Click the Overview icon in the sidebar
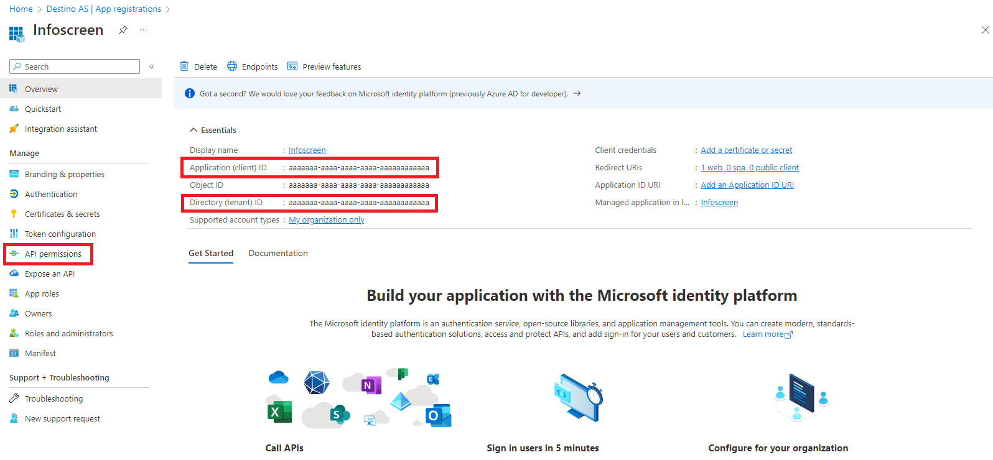Image resolution: width=993 pixels, height=460 pixels. point(14,89)
